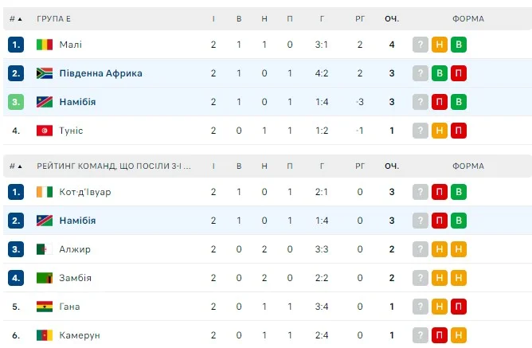Screen dimensions: 532x348
Task: Click green rank badge 3 in Група Е
Action: (x=16, y=102)
